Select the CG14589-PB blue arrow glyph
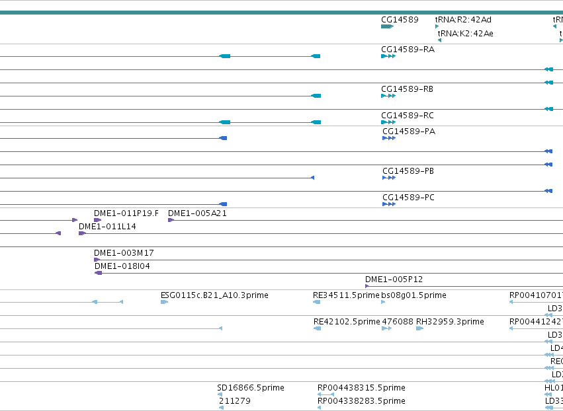The height and width of the screenshot is (411, 563). 389,178
